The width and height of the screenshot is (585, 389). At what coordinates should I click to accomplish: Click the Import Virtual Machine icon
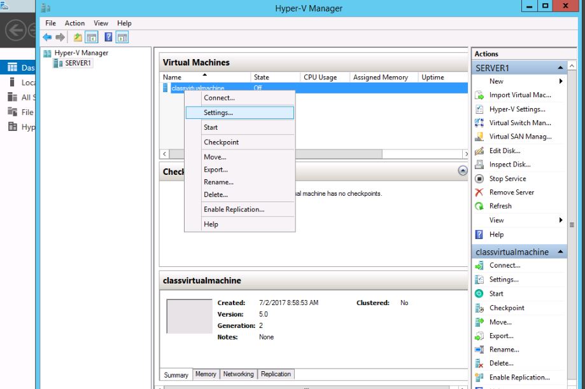479,95
